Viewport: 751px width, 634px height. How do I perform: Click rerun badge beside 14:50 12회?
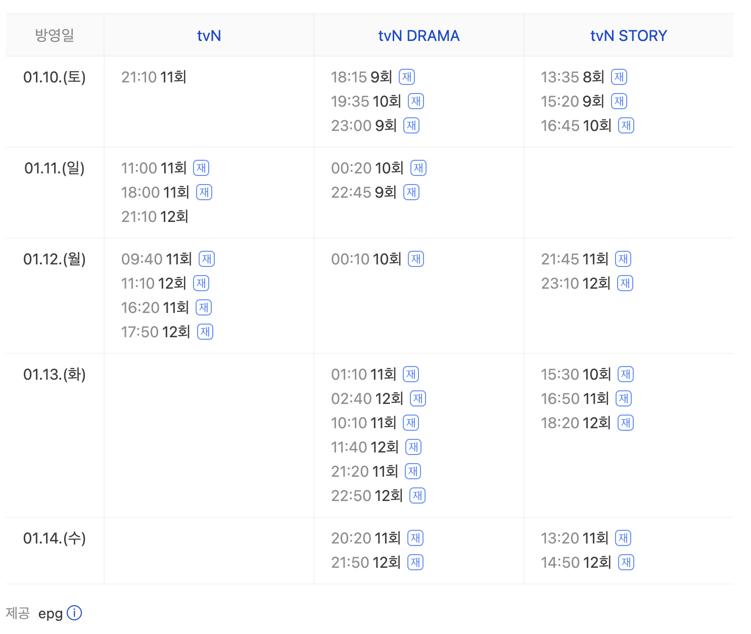626,562
